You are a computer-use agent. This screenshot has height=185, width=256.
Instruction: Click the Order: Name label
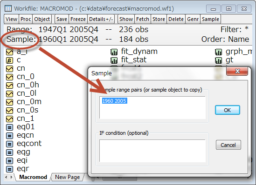225,39
